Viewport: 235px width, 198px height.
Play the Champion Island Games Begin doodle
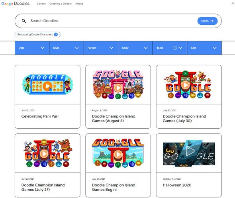click(x=118, y=154)
